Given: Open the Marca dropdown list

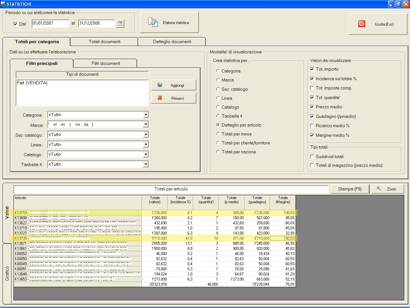Looking at the screenshot, I should (146, 125).
